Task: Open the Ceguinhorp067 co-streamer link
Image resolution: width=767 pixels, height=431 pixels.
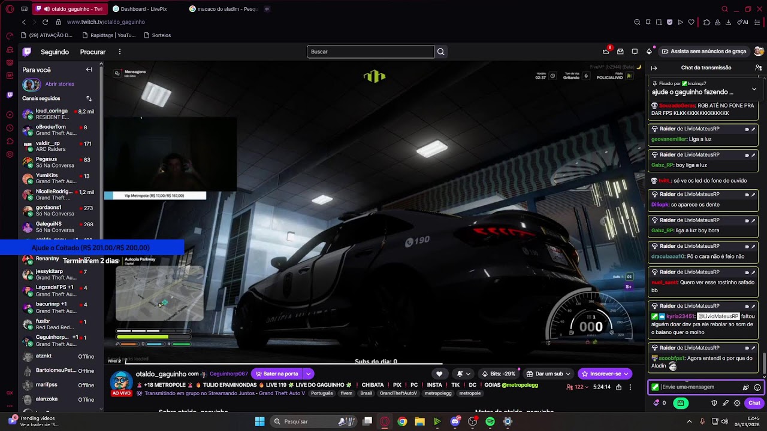Action: [228, 374]
